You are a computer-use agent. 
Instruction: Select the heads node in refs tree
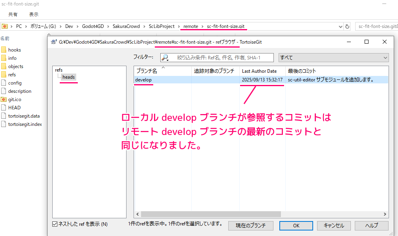[68, 77]
